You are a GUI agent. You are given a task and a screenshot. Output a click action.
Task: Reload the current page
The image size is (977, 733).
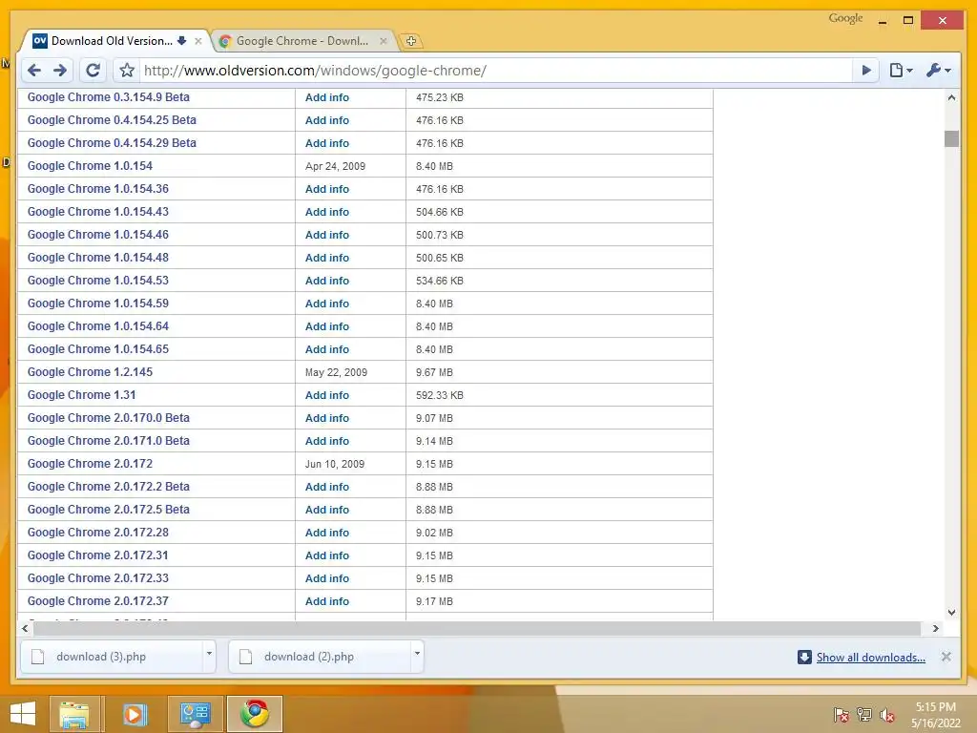pos(93,71)
